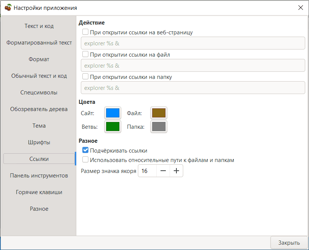The height and width of the screenshot is (250, 309).
Task: Toggle 'При открытии ссылки на файл' checkbox
Action: (85, 55)
